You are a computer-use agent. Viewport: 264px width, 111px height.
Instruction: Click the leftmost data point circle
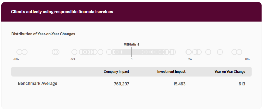[x=19, y=52]
